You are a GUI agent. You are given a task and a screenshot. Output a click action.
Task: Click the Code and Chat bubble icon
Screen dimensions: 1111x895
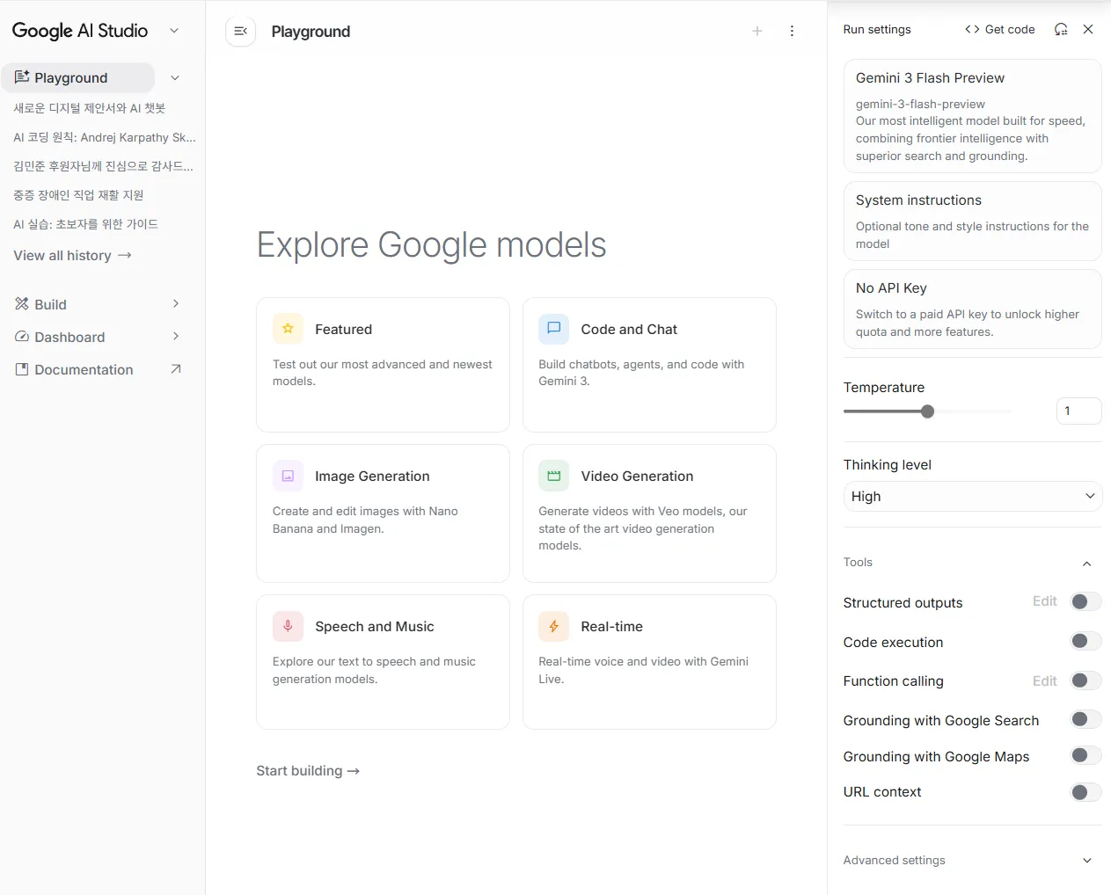pyautogui.click(x=553, y=329)
